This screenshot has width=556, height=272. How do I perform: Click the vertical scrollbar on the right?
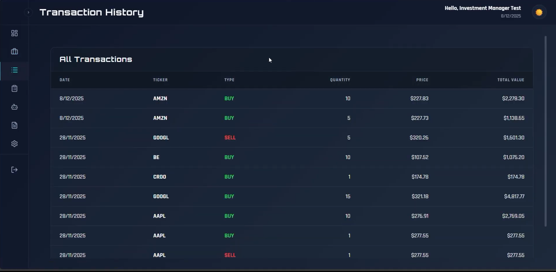[x=546, y=131]
